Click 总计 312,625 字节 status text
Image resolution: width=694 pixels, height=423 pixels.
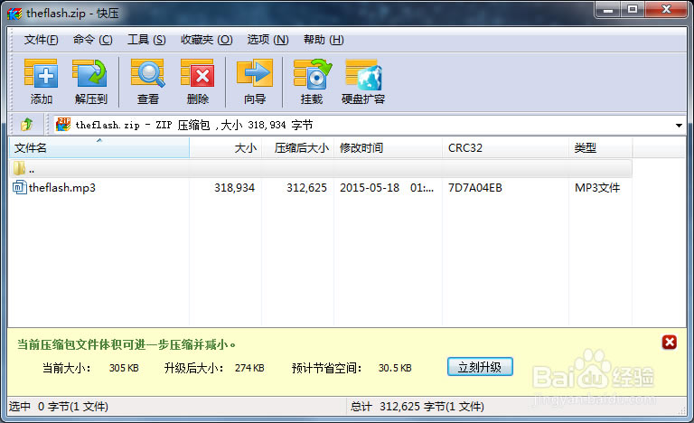(417, 406)
